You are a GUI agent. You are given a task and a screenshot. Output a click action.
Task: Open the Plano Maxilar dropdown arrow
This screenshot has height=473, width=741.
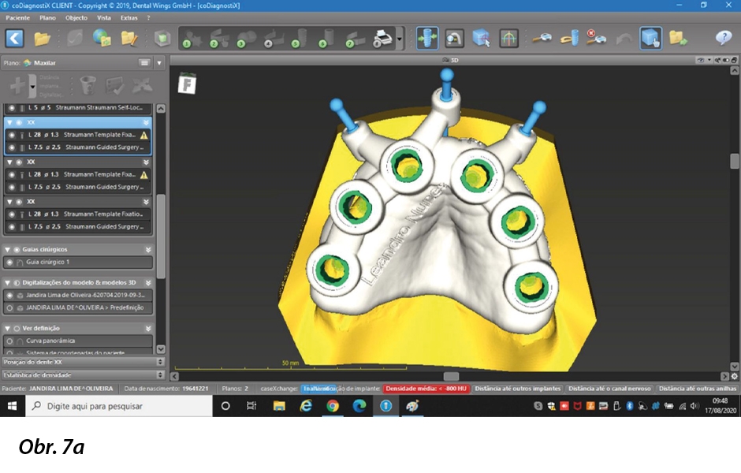(159, 62)
